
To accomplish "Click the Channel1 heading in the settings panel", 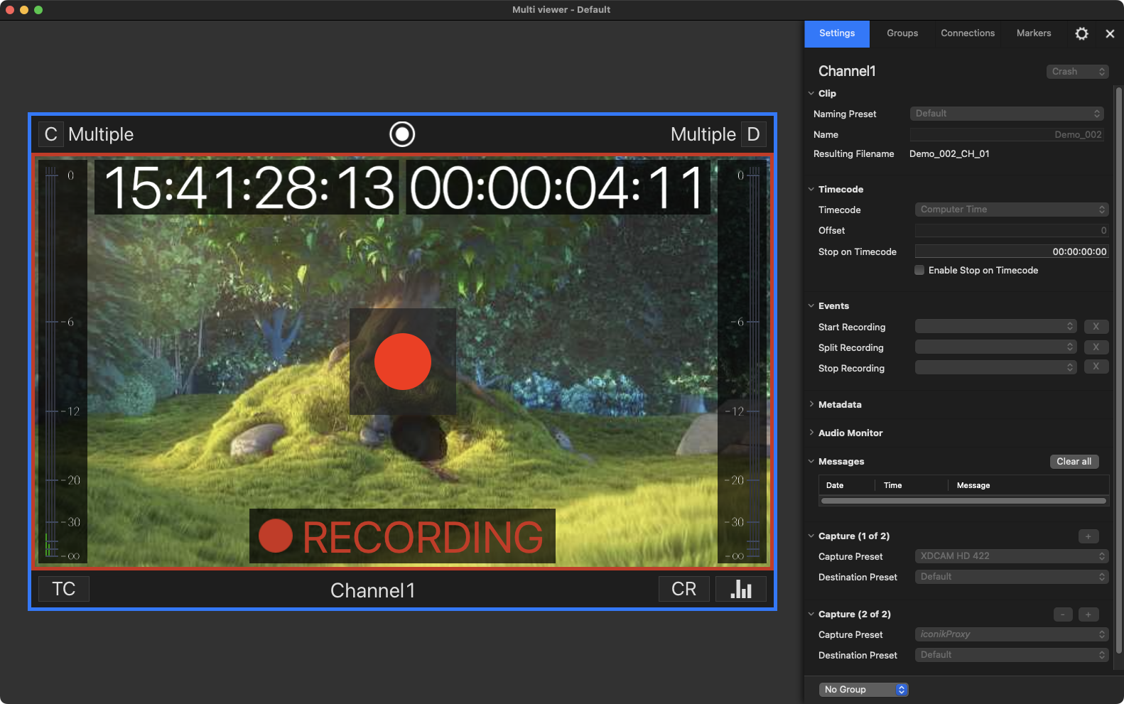I will (x=847, y=71).
